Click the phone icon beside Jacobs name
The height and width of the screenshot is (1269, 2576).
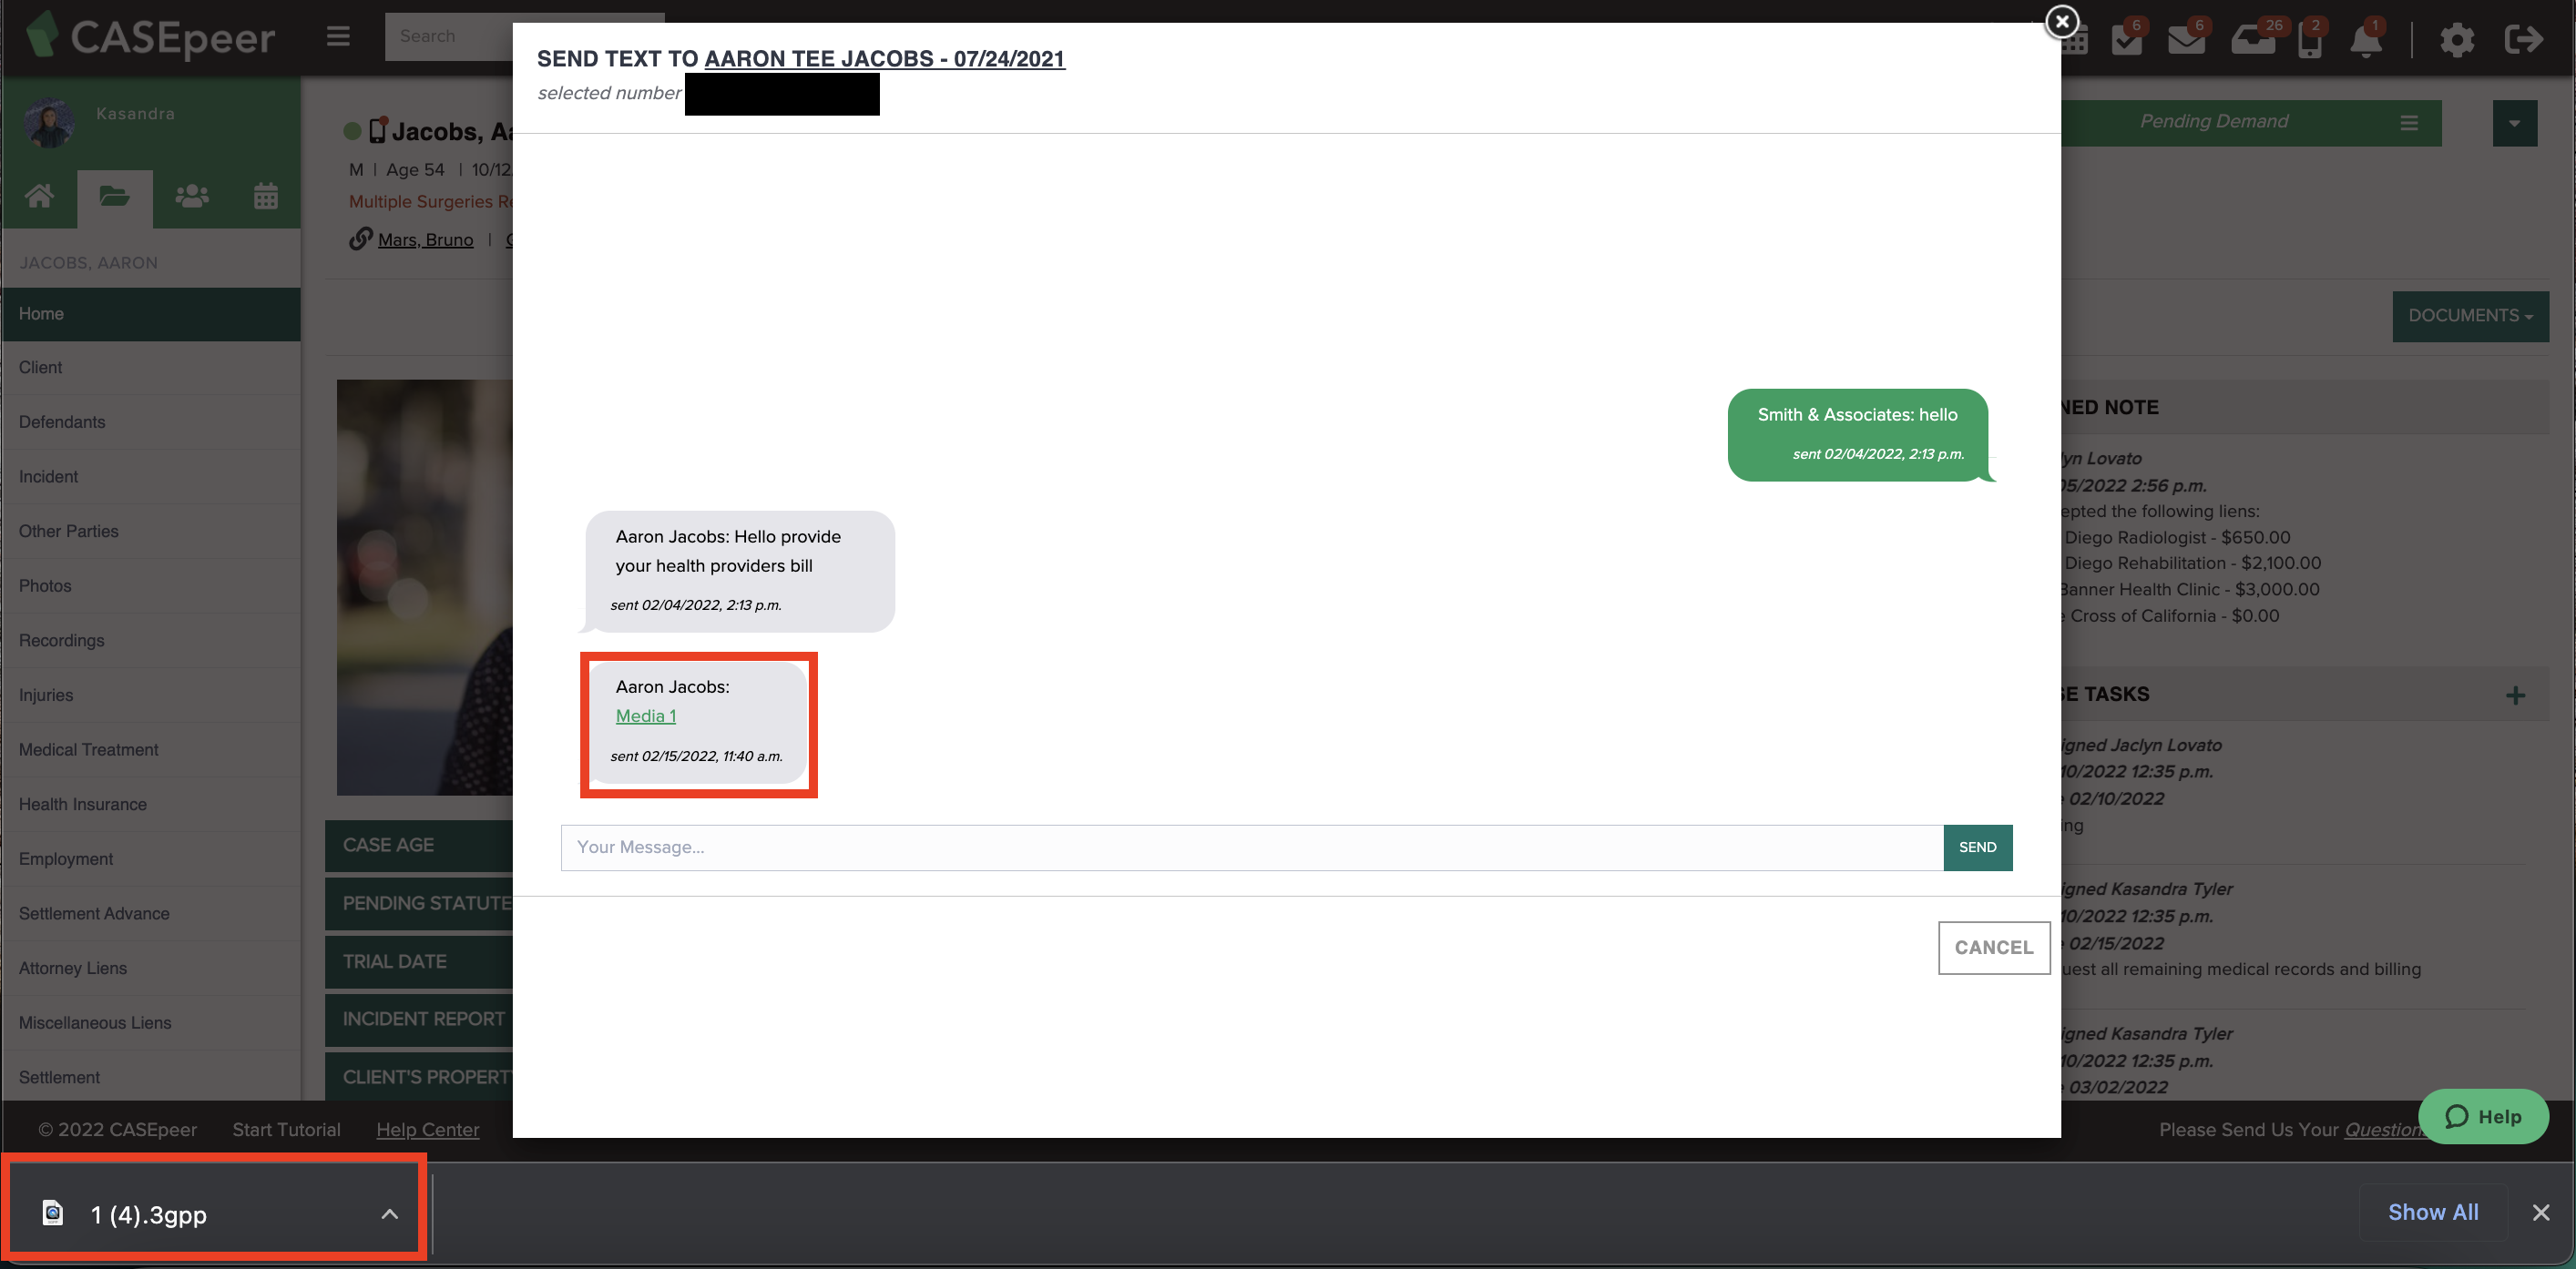(377, 130)
